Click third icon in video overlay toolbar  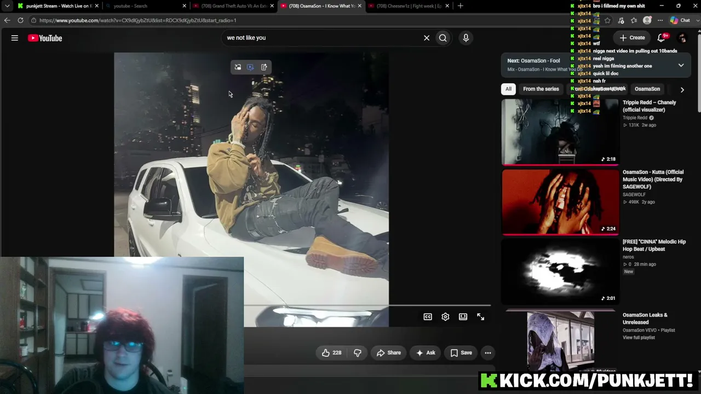pyautogui.click(x=264, y=67)
